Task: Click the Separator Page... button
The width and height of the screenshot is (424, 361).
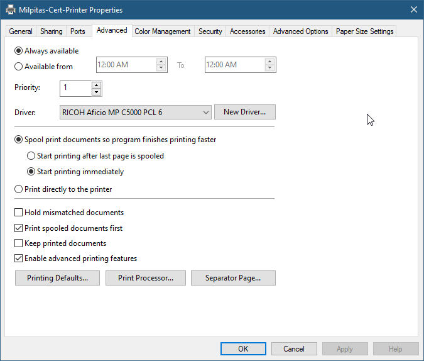Action: pyautogui.click(x=232, y=278)
